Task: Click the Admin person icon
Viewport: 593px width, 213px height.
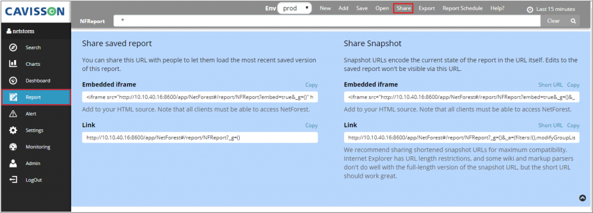Action: (13, 163)
